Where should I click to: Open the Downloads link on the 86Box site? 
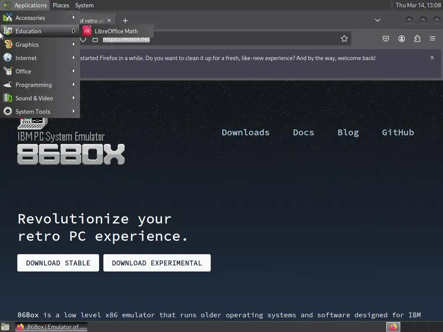pos(246,132)
